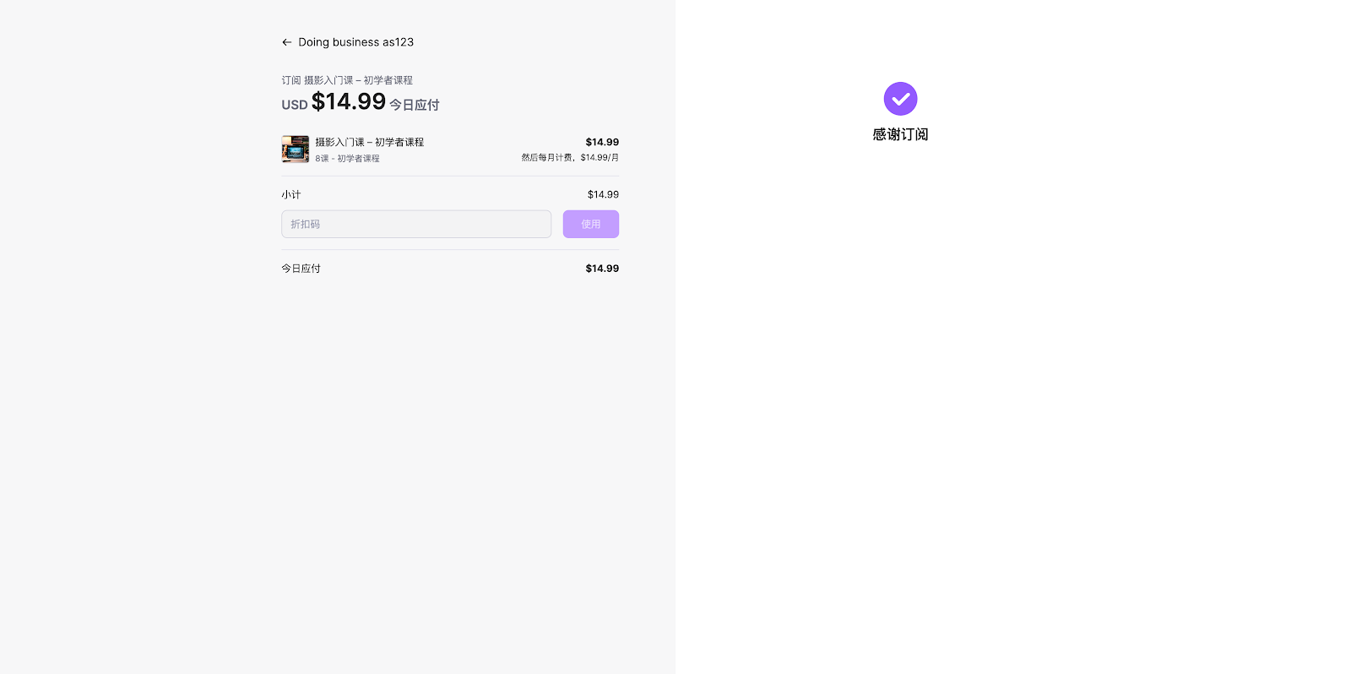Click the product name next to thumbnail
1351x674 pixels.
369,142
